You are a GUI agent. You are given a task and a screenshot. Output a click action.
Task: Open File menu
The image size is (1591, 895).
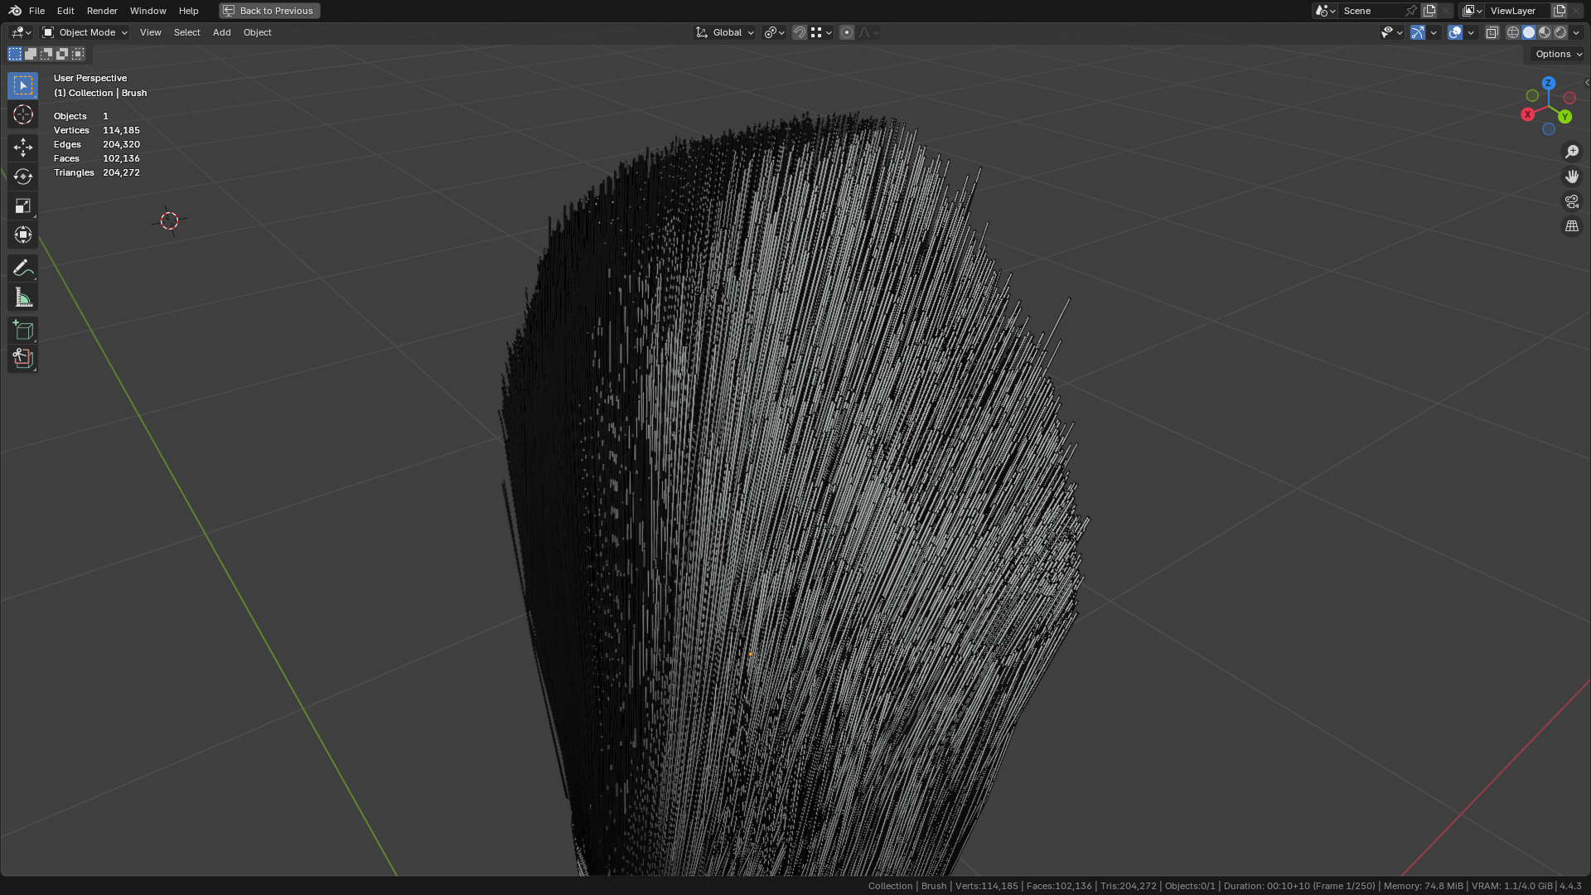(x=36, y=11)
